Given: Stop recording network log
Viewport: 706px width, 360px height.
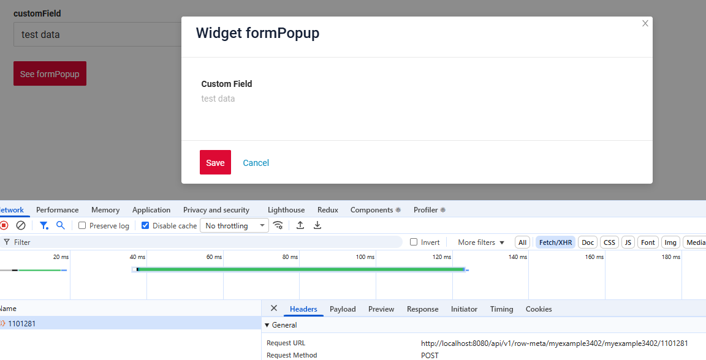Looking at the screenshot, I should click(5, 225).
